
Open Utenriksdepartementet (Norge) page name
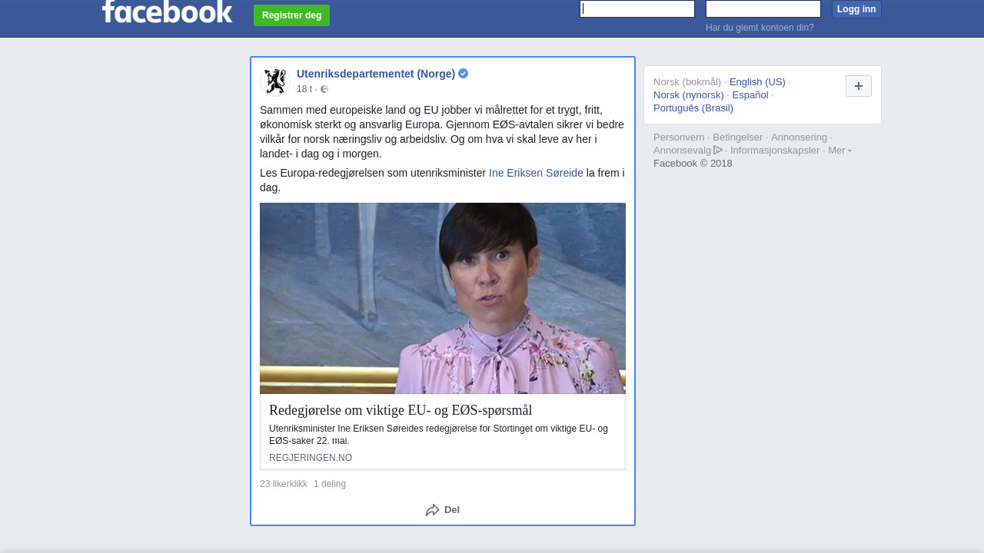click(376, 74)
